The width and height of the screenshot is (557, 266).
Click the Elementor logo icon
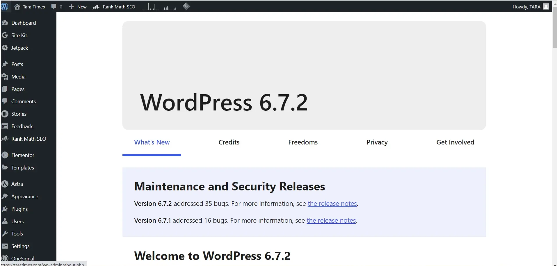(5, 155)
